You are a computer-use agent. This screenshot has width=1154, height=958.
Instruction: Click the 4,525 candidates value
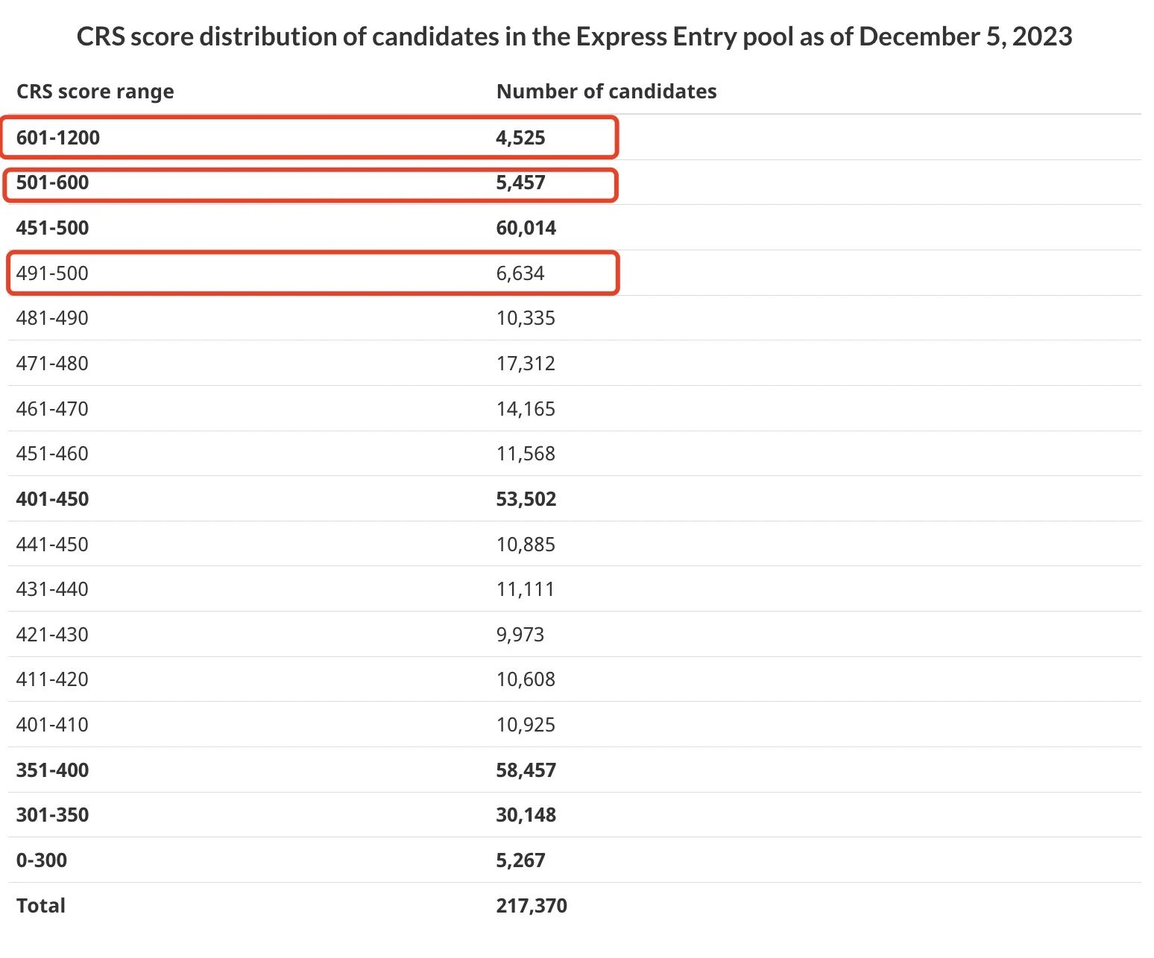pos(520,138)
